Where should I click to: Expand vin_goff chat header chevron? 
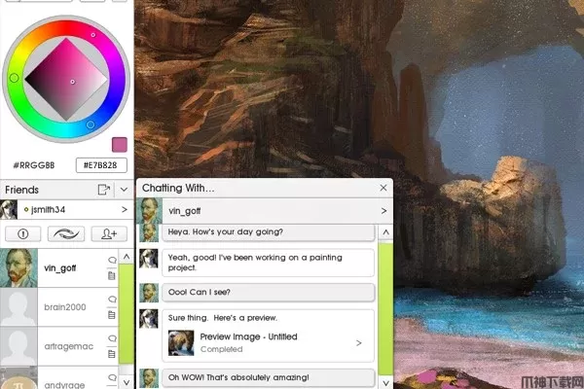384,211
